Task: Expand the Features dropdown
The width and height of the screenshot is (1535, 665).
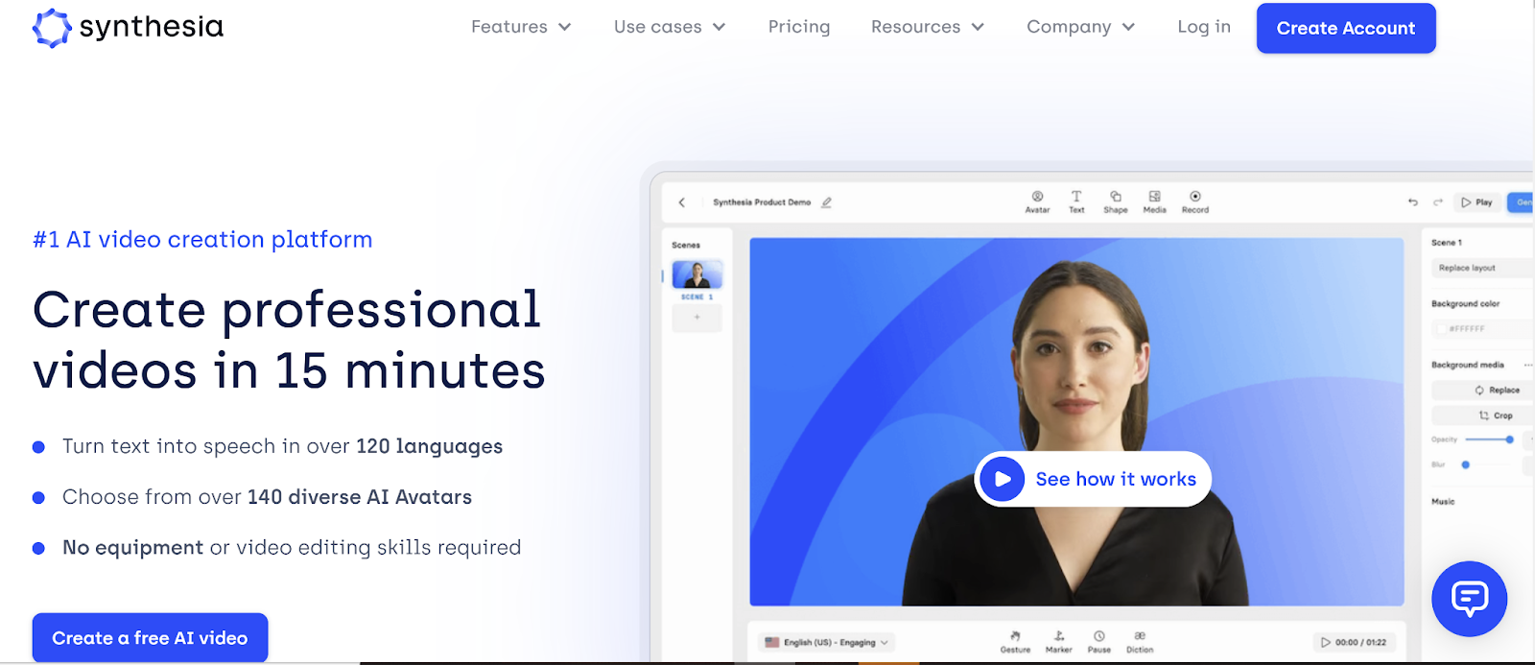Action: coord(520,27)
